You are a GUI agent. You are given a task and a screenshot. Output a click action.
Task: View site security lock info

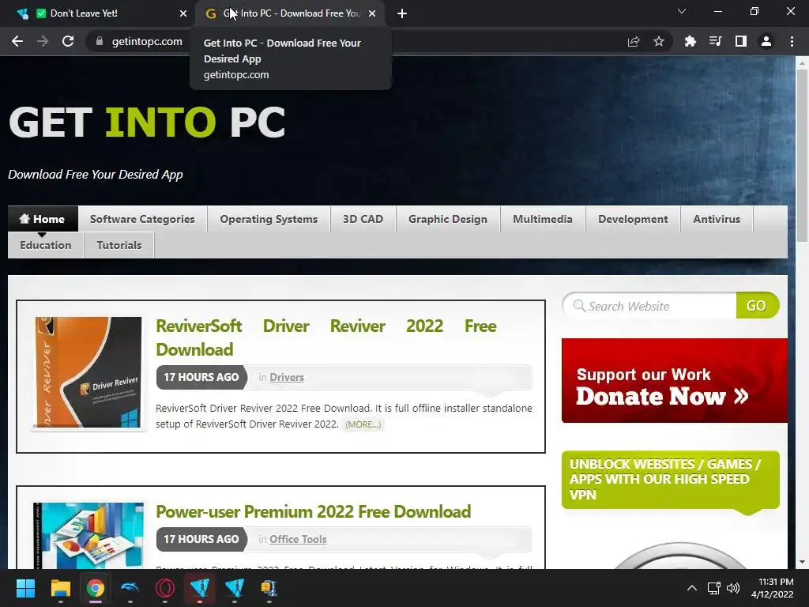(100, 41)
